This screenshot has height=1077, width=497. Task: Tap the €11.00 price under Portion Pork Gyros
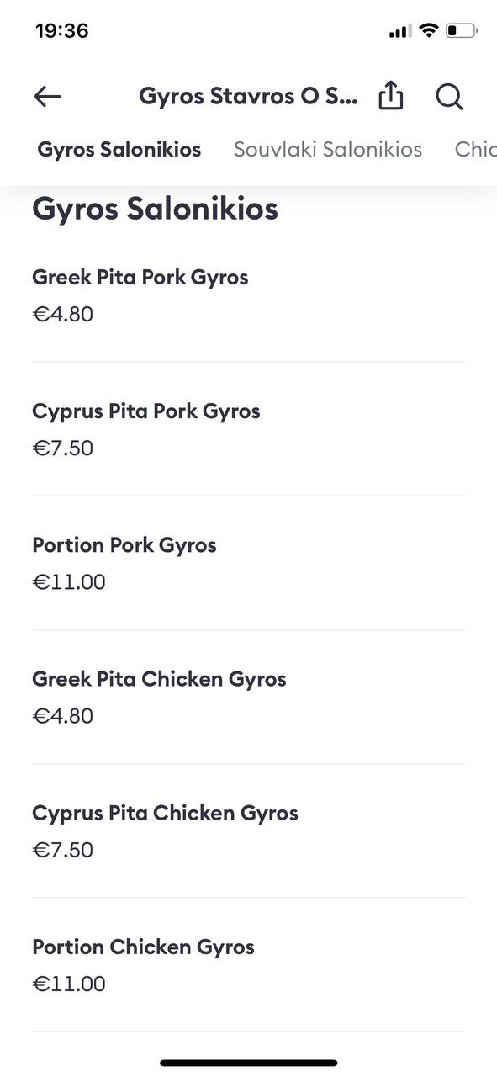(69, 582)
